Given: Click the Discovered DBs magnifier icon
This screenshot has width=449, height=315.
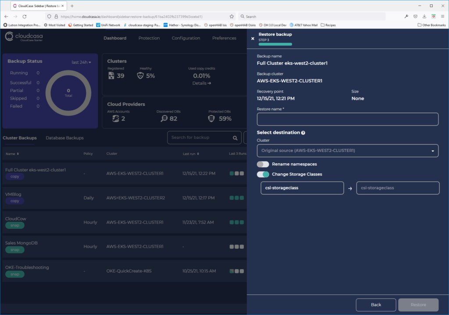Looking at the screenshot, I should (164, 119).
